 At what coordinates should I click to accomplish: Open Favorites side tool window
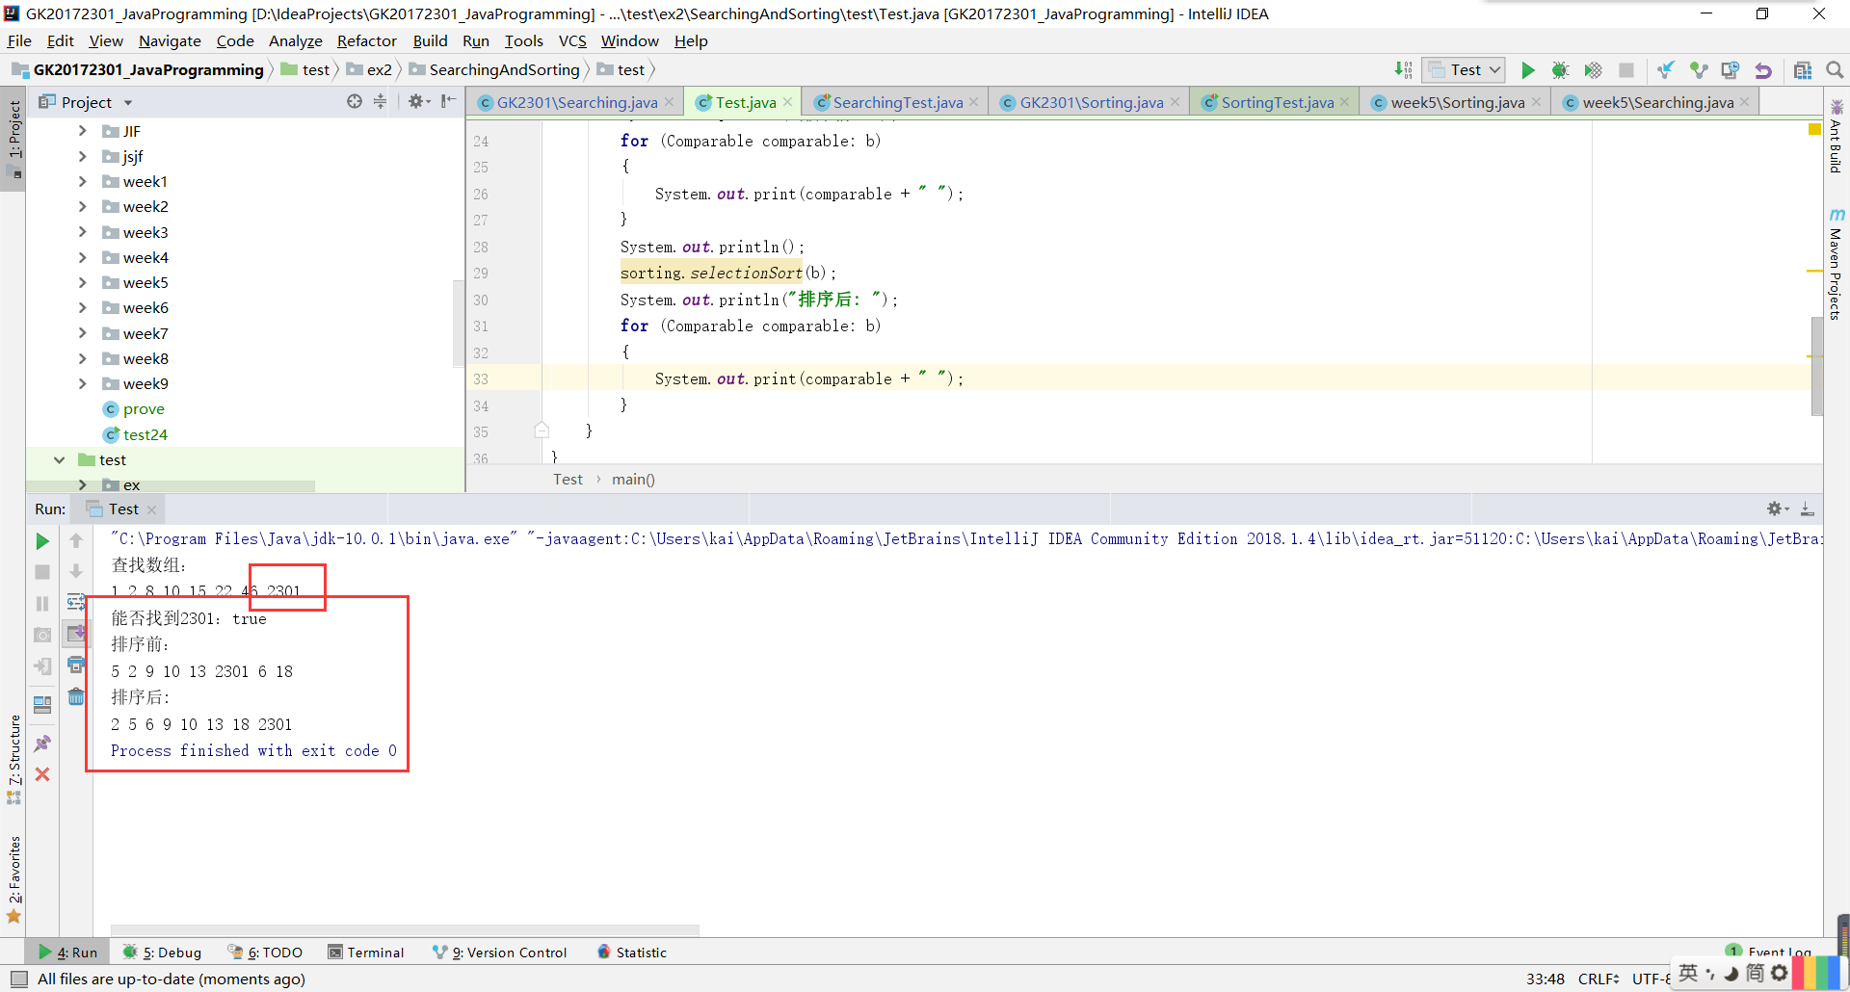coord(13,878)
